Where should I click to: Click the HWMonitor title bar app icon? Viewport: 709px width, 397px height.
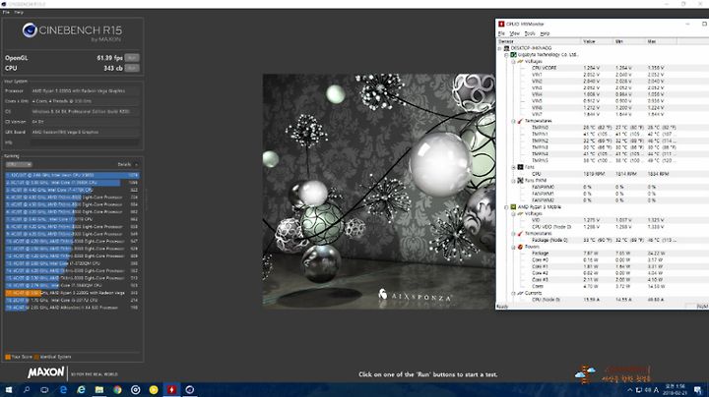(501, 24)
